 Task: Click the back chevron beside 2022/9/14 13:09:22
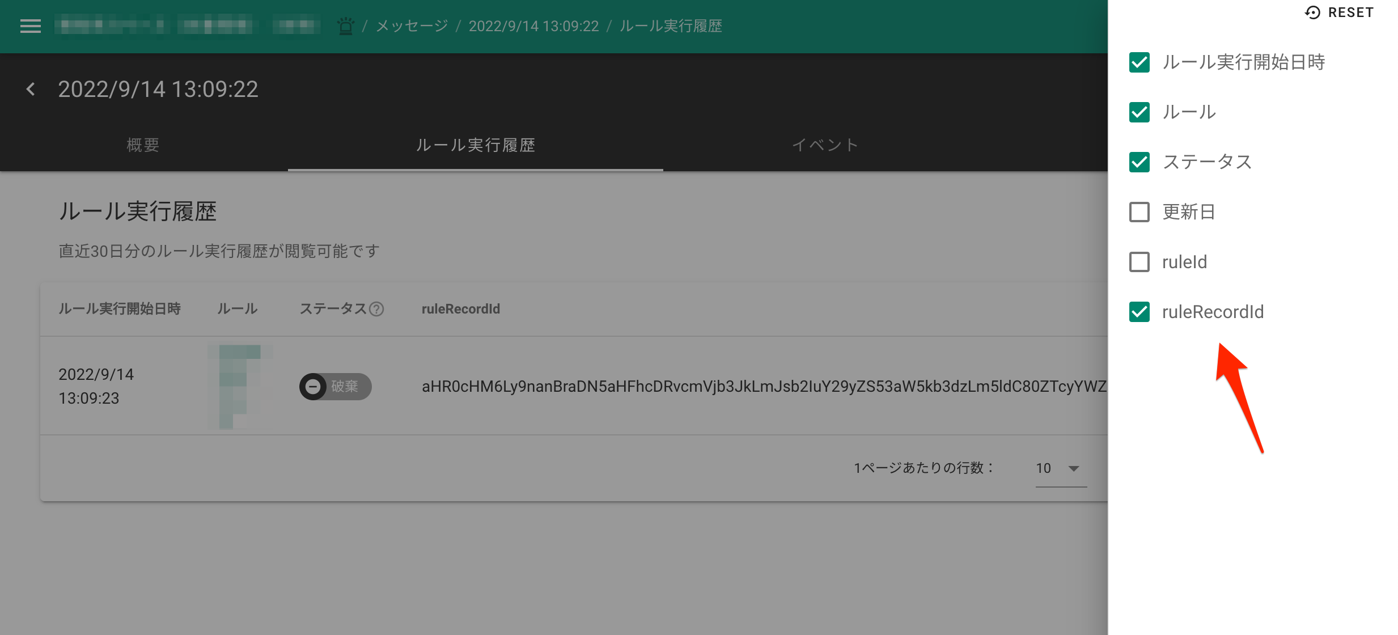coord(31,89)
